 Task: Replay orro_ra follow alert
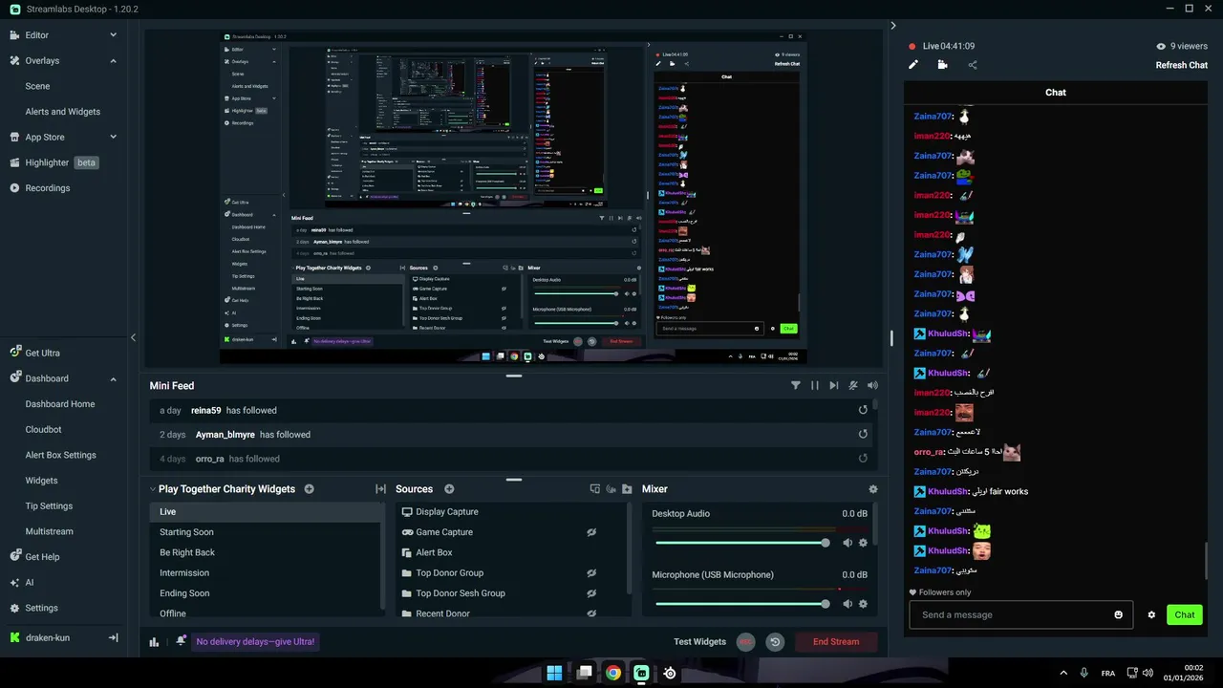pyautogui.click(x=863, y=459)
